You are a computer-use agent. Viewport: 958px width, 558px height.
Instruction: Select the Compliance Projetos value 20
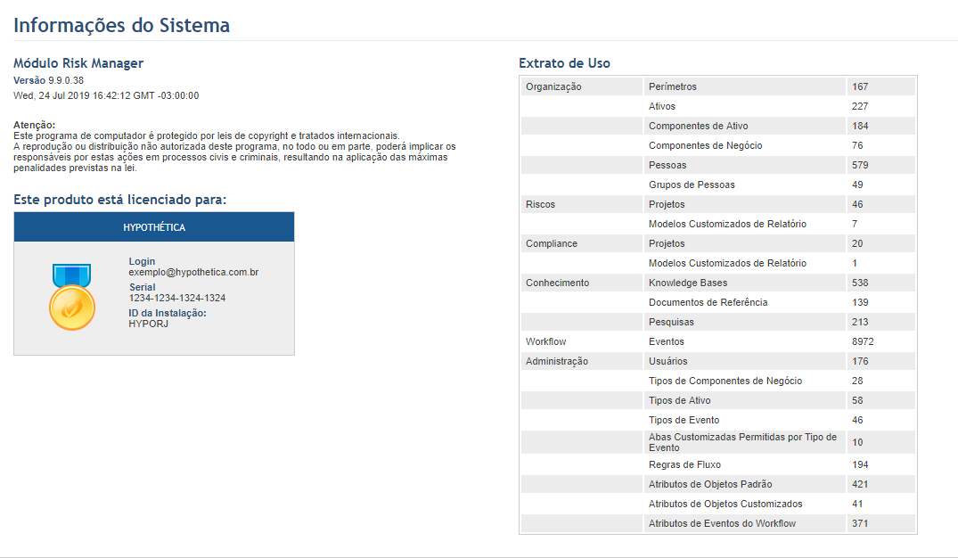858,243
